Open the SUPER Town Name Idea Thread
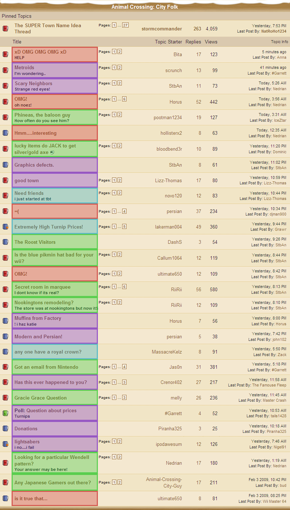This screenshot has height=510, width=290. pyautogui.click(x=47, y=28)
